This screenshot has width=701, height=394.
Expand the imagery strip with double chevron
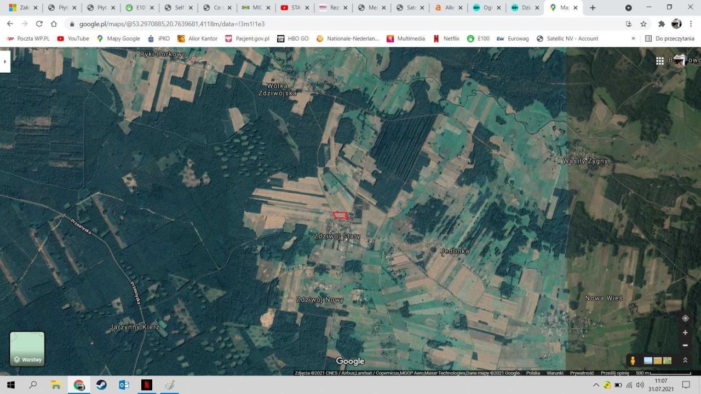point(685,360)
